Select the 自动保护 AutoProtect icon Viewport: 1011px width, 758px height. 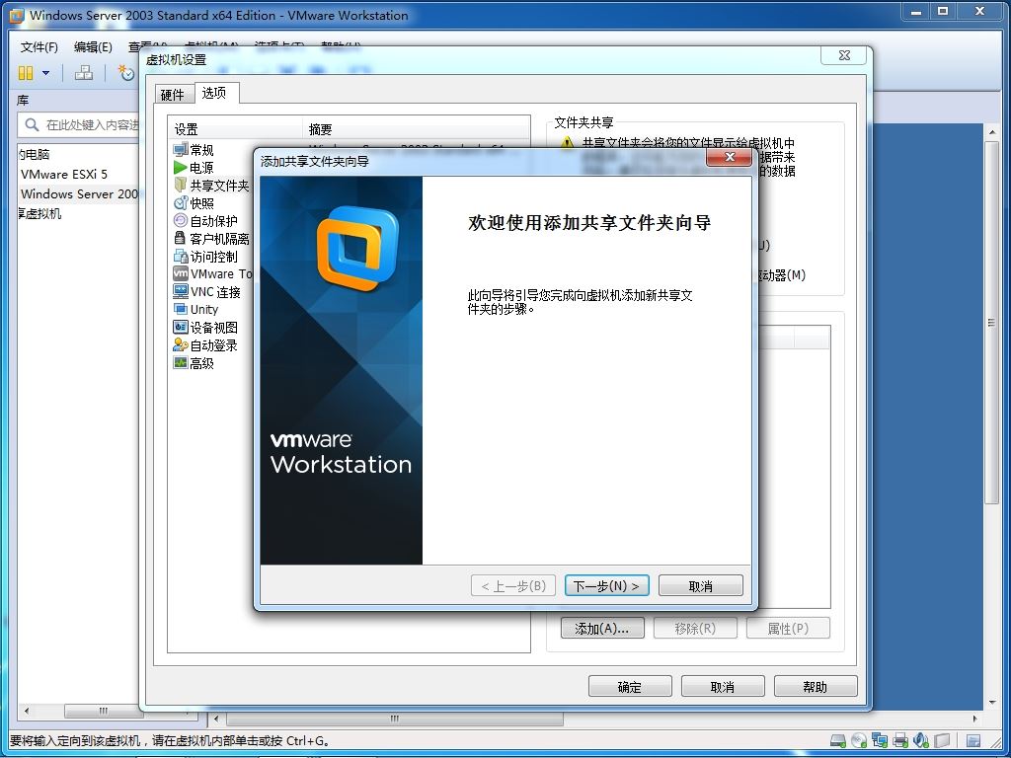pyautogui.click(x=181, y=221)
